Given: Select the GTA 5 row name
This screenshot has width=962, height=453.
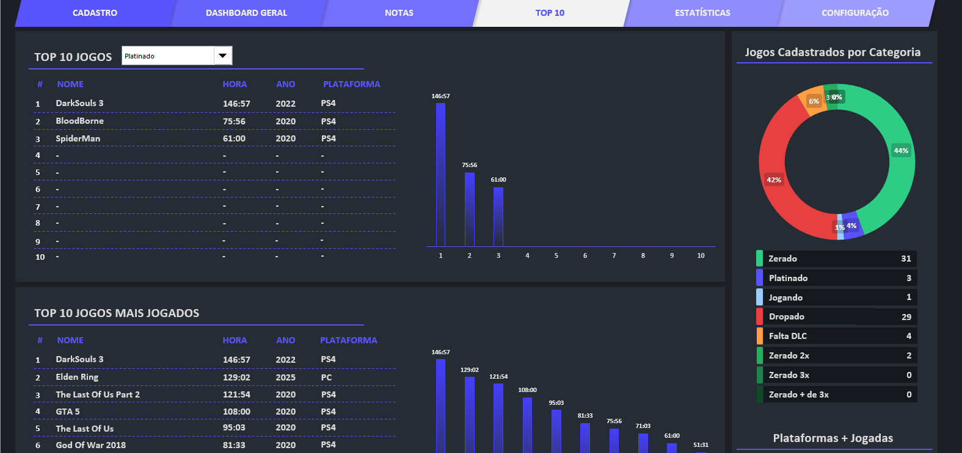Looking at the screenshot, I should 68,412.
